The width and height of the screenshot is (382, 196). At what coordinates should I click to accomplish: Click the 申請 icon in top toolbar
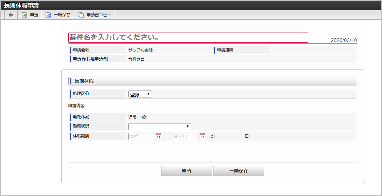pos(24,15)
